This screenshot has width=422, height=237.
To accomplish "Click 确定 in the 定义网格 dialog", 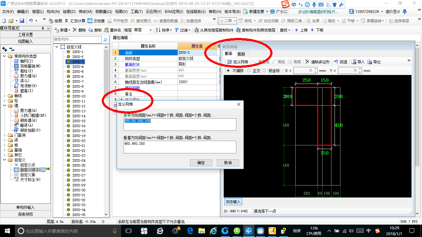I will pyautogui.click(x=201, y=163).
